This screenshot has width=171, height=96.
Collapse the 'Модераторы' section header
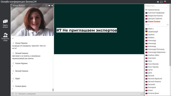tap(157, 6)
